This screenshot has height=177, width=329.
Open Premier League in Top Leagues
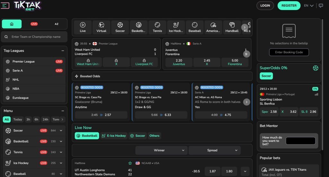[34, 62]
